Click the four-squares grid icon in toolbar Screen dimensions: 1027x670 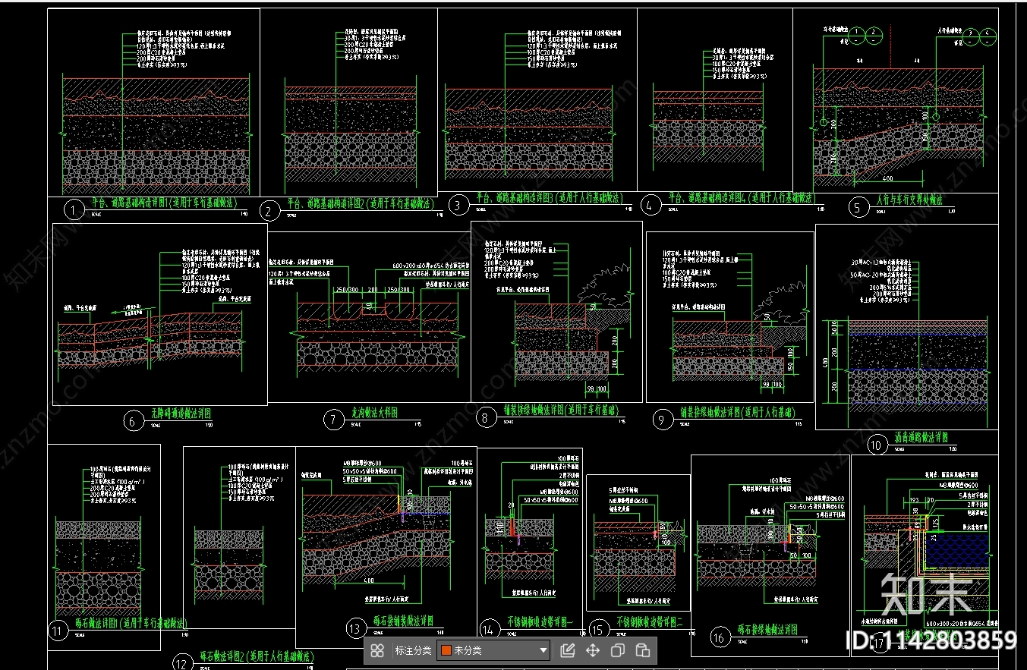[377, 650]
